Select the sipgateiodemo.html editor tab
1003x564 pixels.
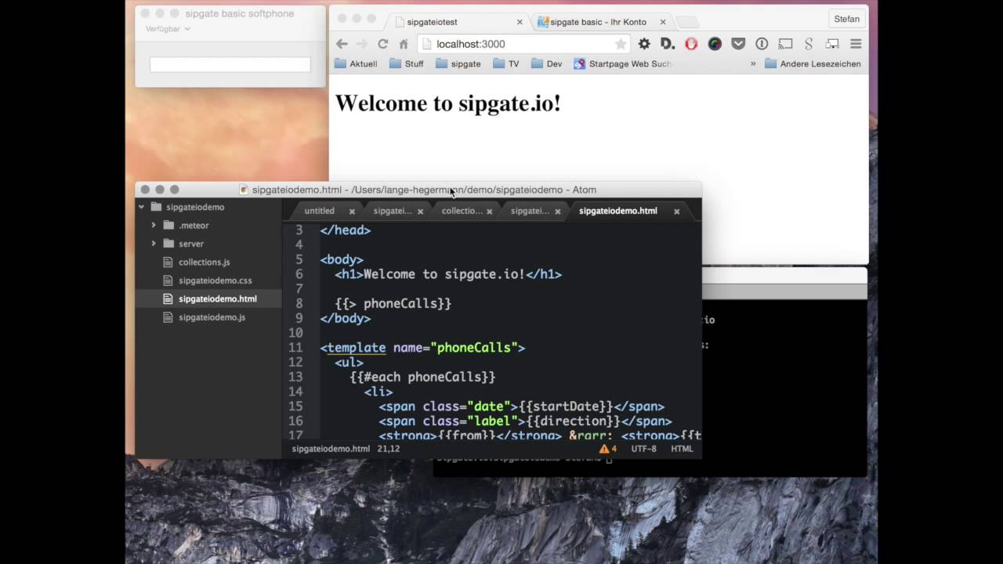pos(618,211)
